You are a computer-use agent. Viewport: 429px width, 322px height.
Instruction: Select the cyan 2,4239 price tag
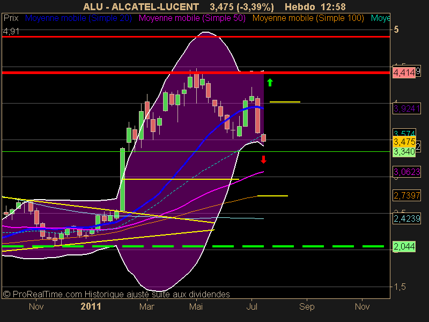pyautogui.click(x=406, y=218)
